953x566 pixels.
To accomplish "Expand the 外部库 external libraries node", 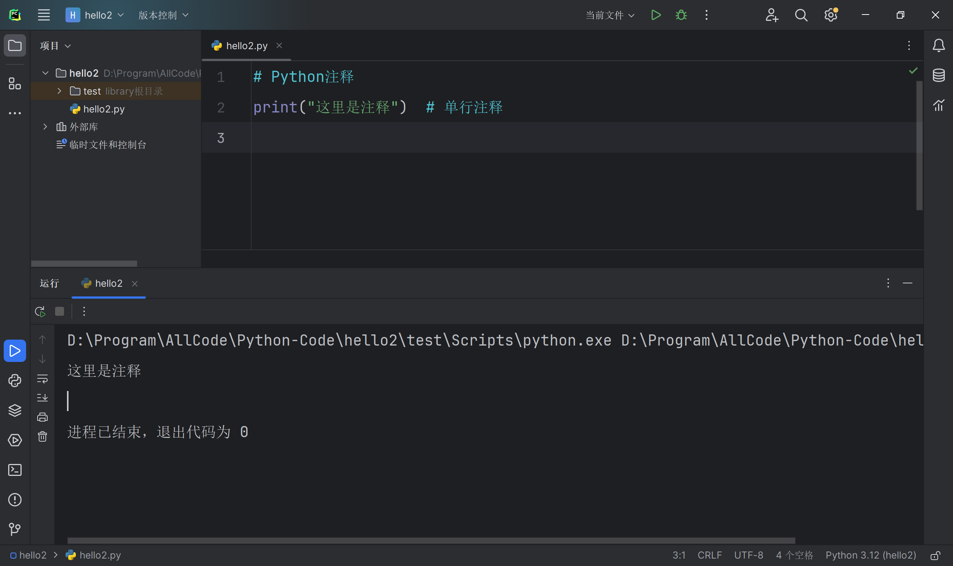I will tap(45, 127).
